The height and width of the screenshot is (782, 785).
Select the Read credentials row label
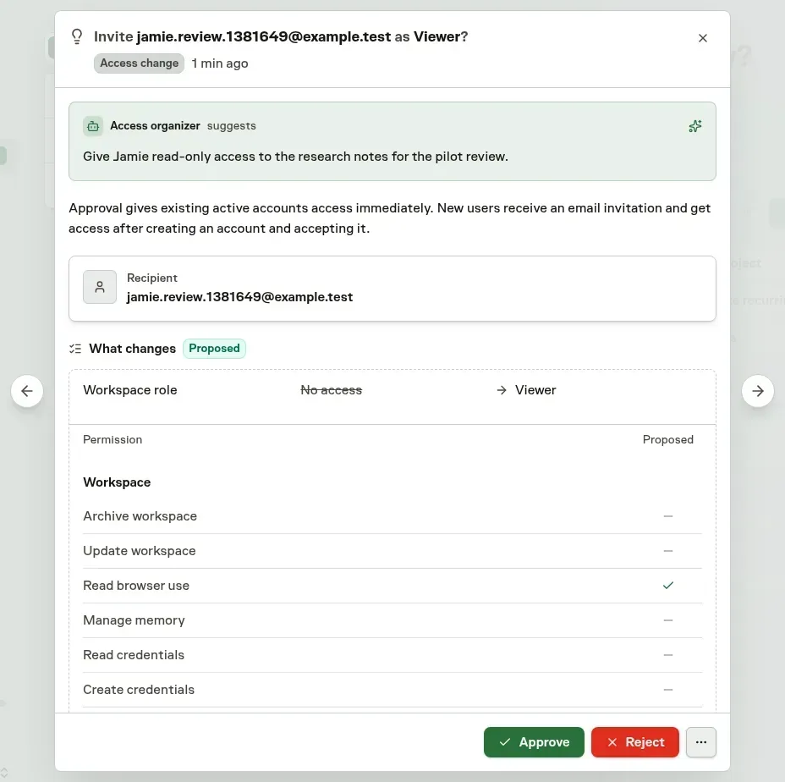[134, 655]
